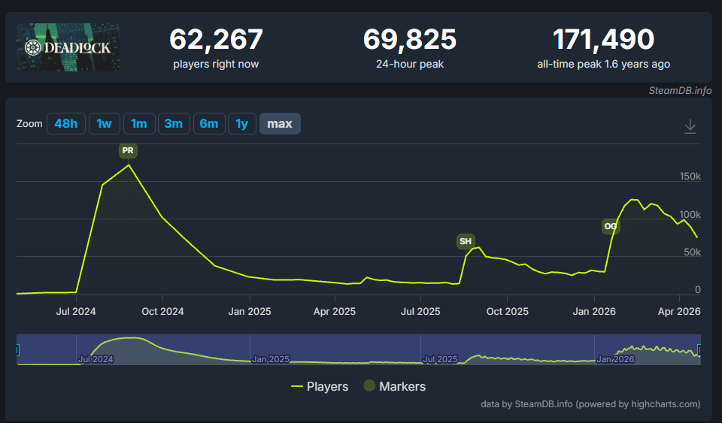Click navigator timeline near Jan 2025

[271, 359]
